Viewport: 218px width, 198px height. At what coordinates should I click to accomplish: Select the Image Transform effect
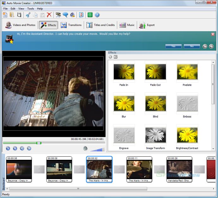(x=155, y=137)
